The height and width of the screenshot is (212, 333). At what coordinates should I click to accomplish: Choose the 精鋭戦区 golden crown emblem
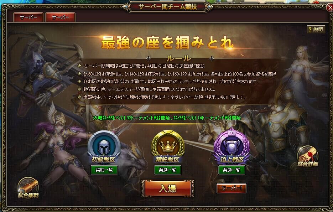(x=168, y=146)
